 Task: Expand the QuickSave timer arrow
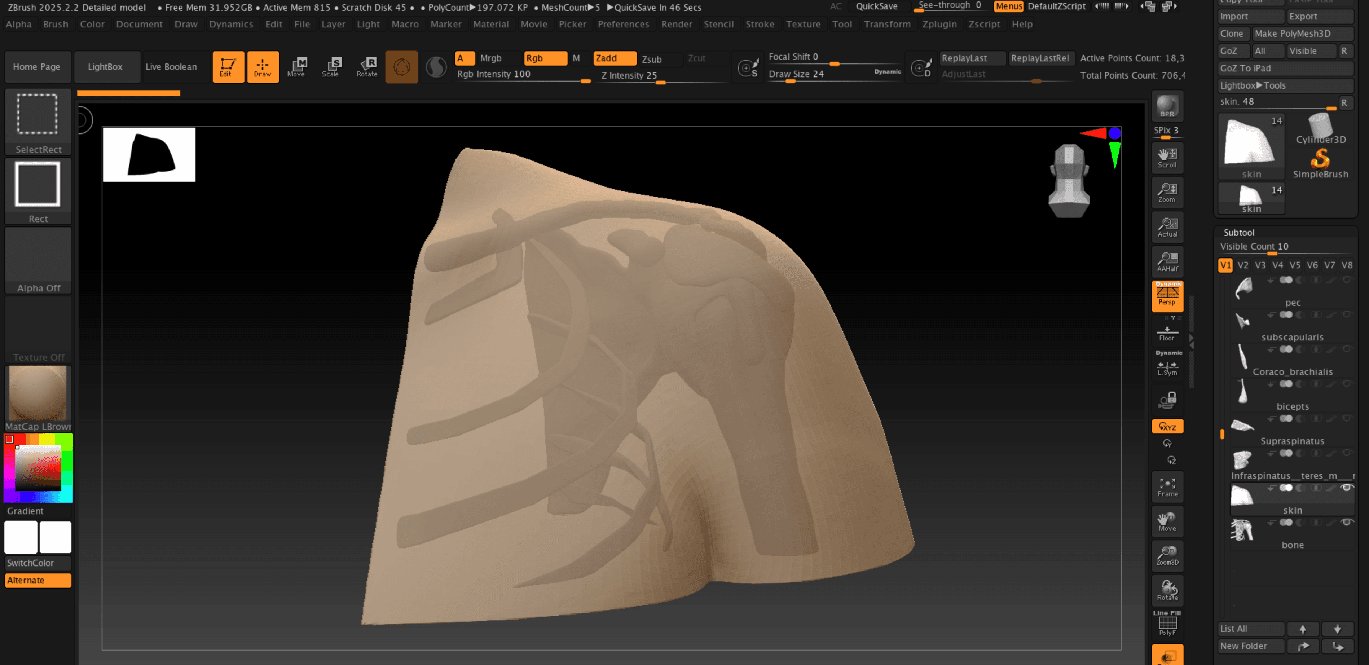609,8
